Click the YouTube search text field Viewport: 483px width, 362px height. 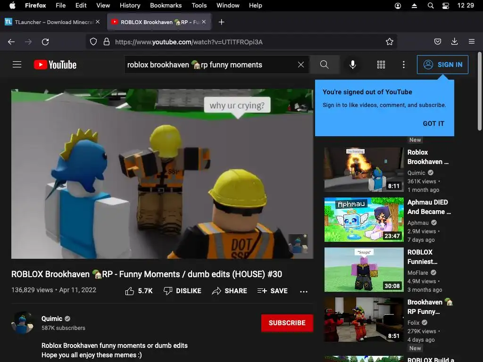tap(209, 65)
